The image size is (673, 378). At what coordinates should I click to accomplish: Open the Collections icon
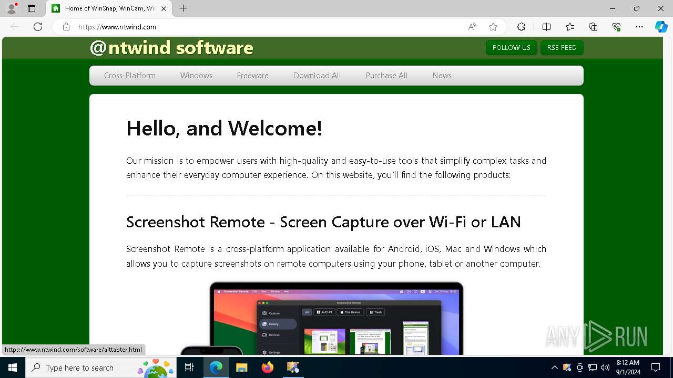[x=593, y=27]
